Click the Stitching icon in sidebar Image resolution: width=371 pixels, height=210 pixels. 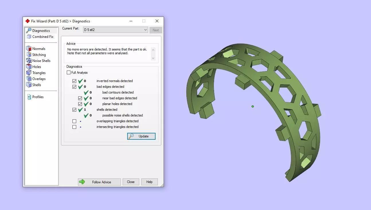pyautogui.click(x=29, y=55)
